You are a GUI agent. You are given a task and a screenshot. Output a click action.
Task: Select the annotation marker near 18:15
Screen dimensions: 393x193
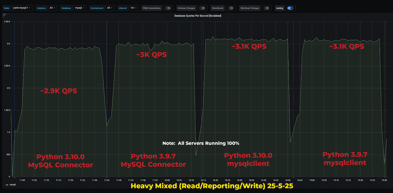tap(202, 177)
